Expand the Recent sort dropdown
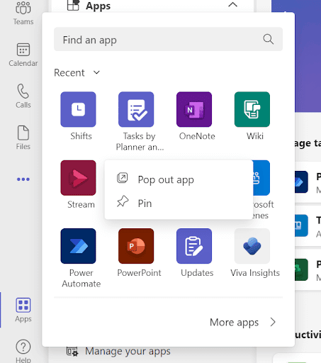 pyautogui.click(x=77, y=72)
